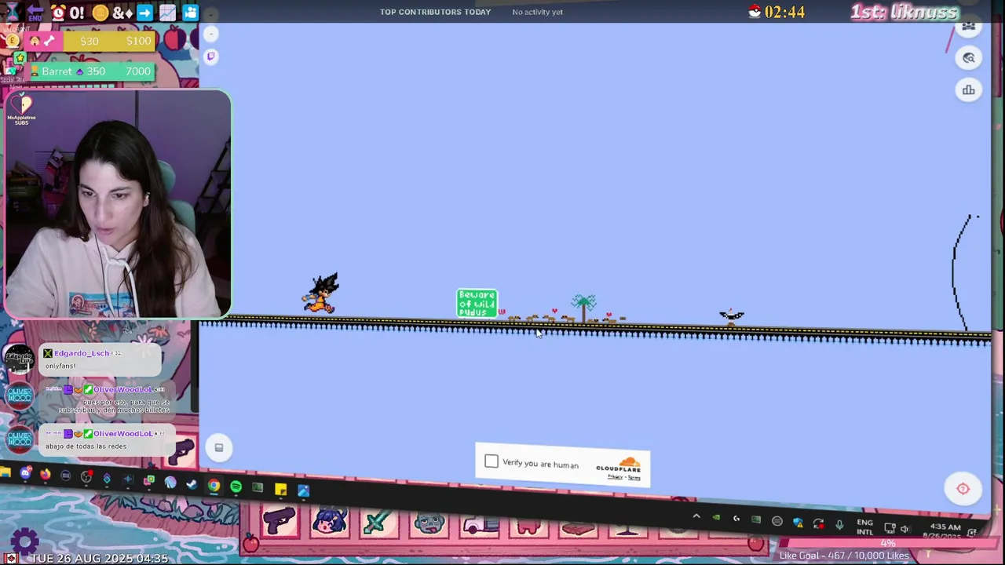
Task: Click the hourglass icon in stream overlay
Action: 13,11
